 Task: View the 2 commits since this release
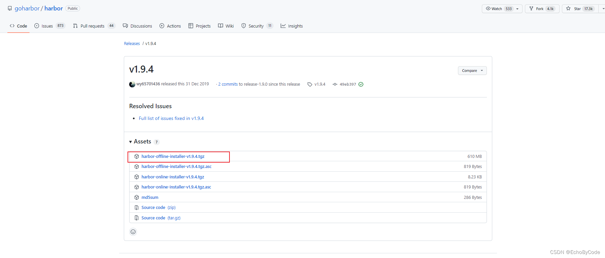coord(228,84)
